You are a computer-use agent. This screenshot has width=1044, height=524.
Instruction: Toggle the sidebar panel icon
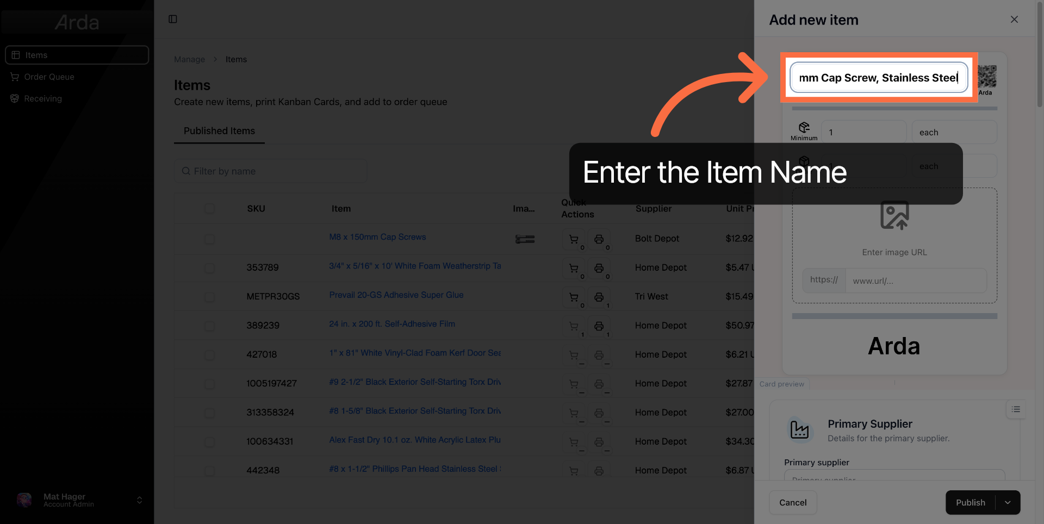coord(173,19)
